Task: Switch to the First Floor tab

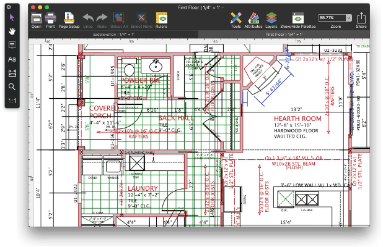Action: tap(284, 35)
